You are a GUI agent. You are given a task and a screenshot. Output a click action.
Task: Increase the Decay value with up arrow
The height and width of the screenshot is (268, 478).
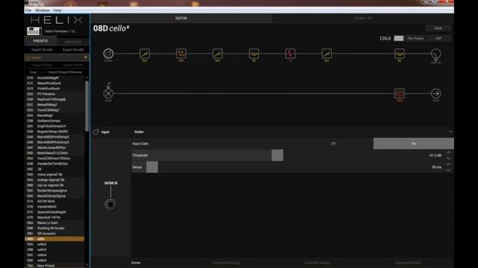pos(448,164)
